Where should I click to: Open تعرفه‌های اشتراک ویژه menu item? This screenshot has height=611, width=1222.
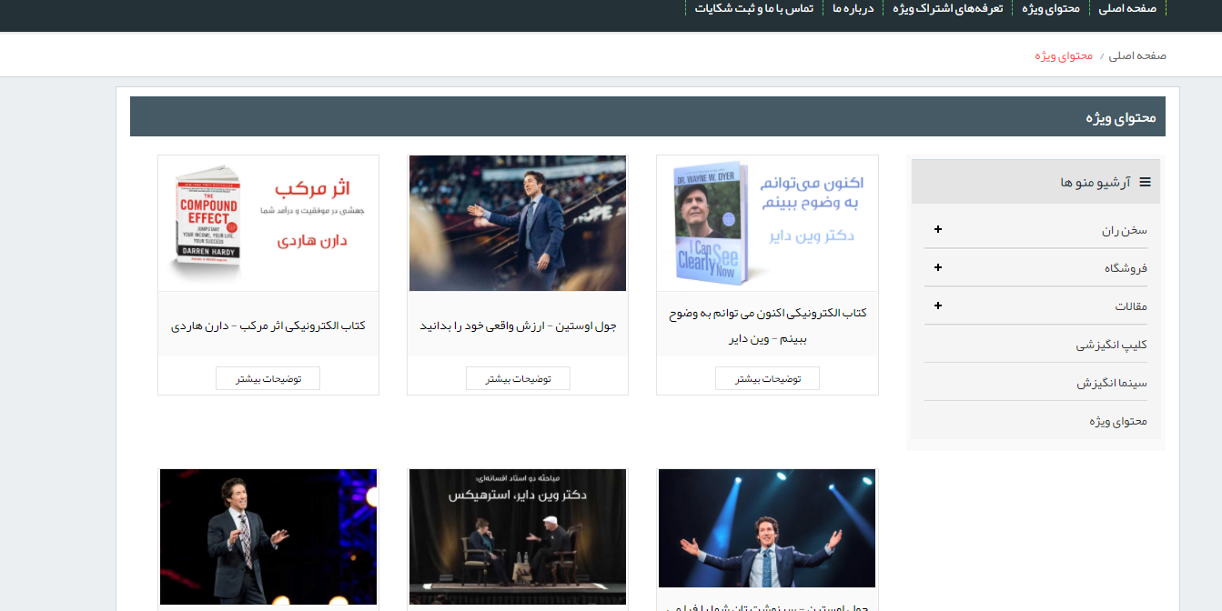pos(947,8)
